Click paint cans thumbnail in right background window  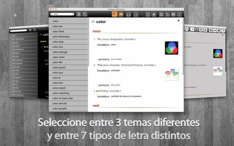coord(218,71)
